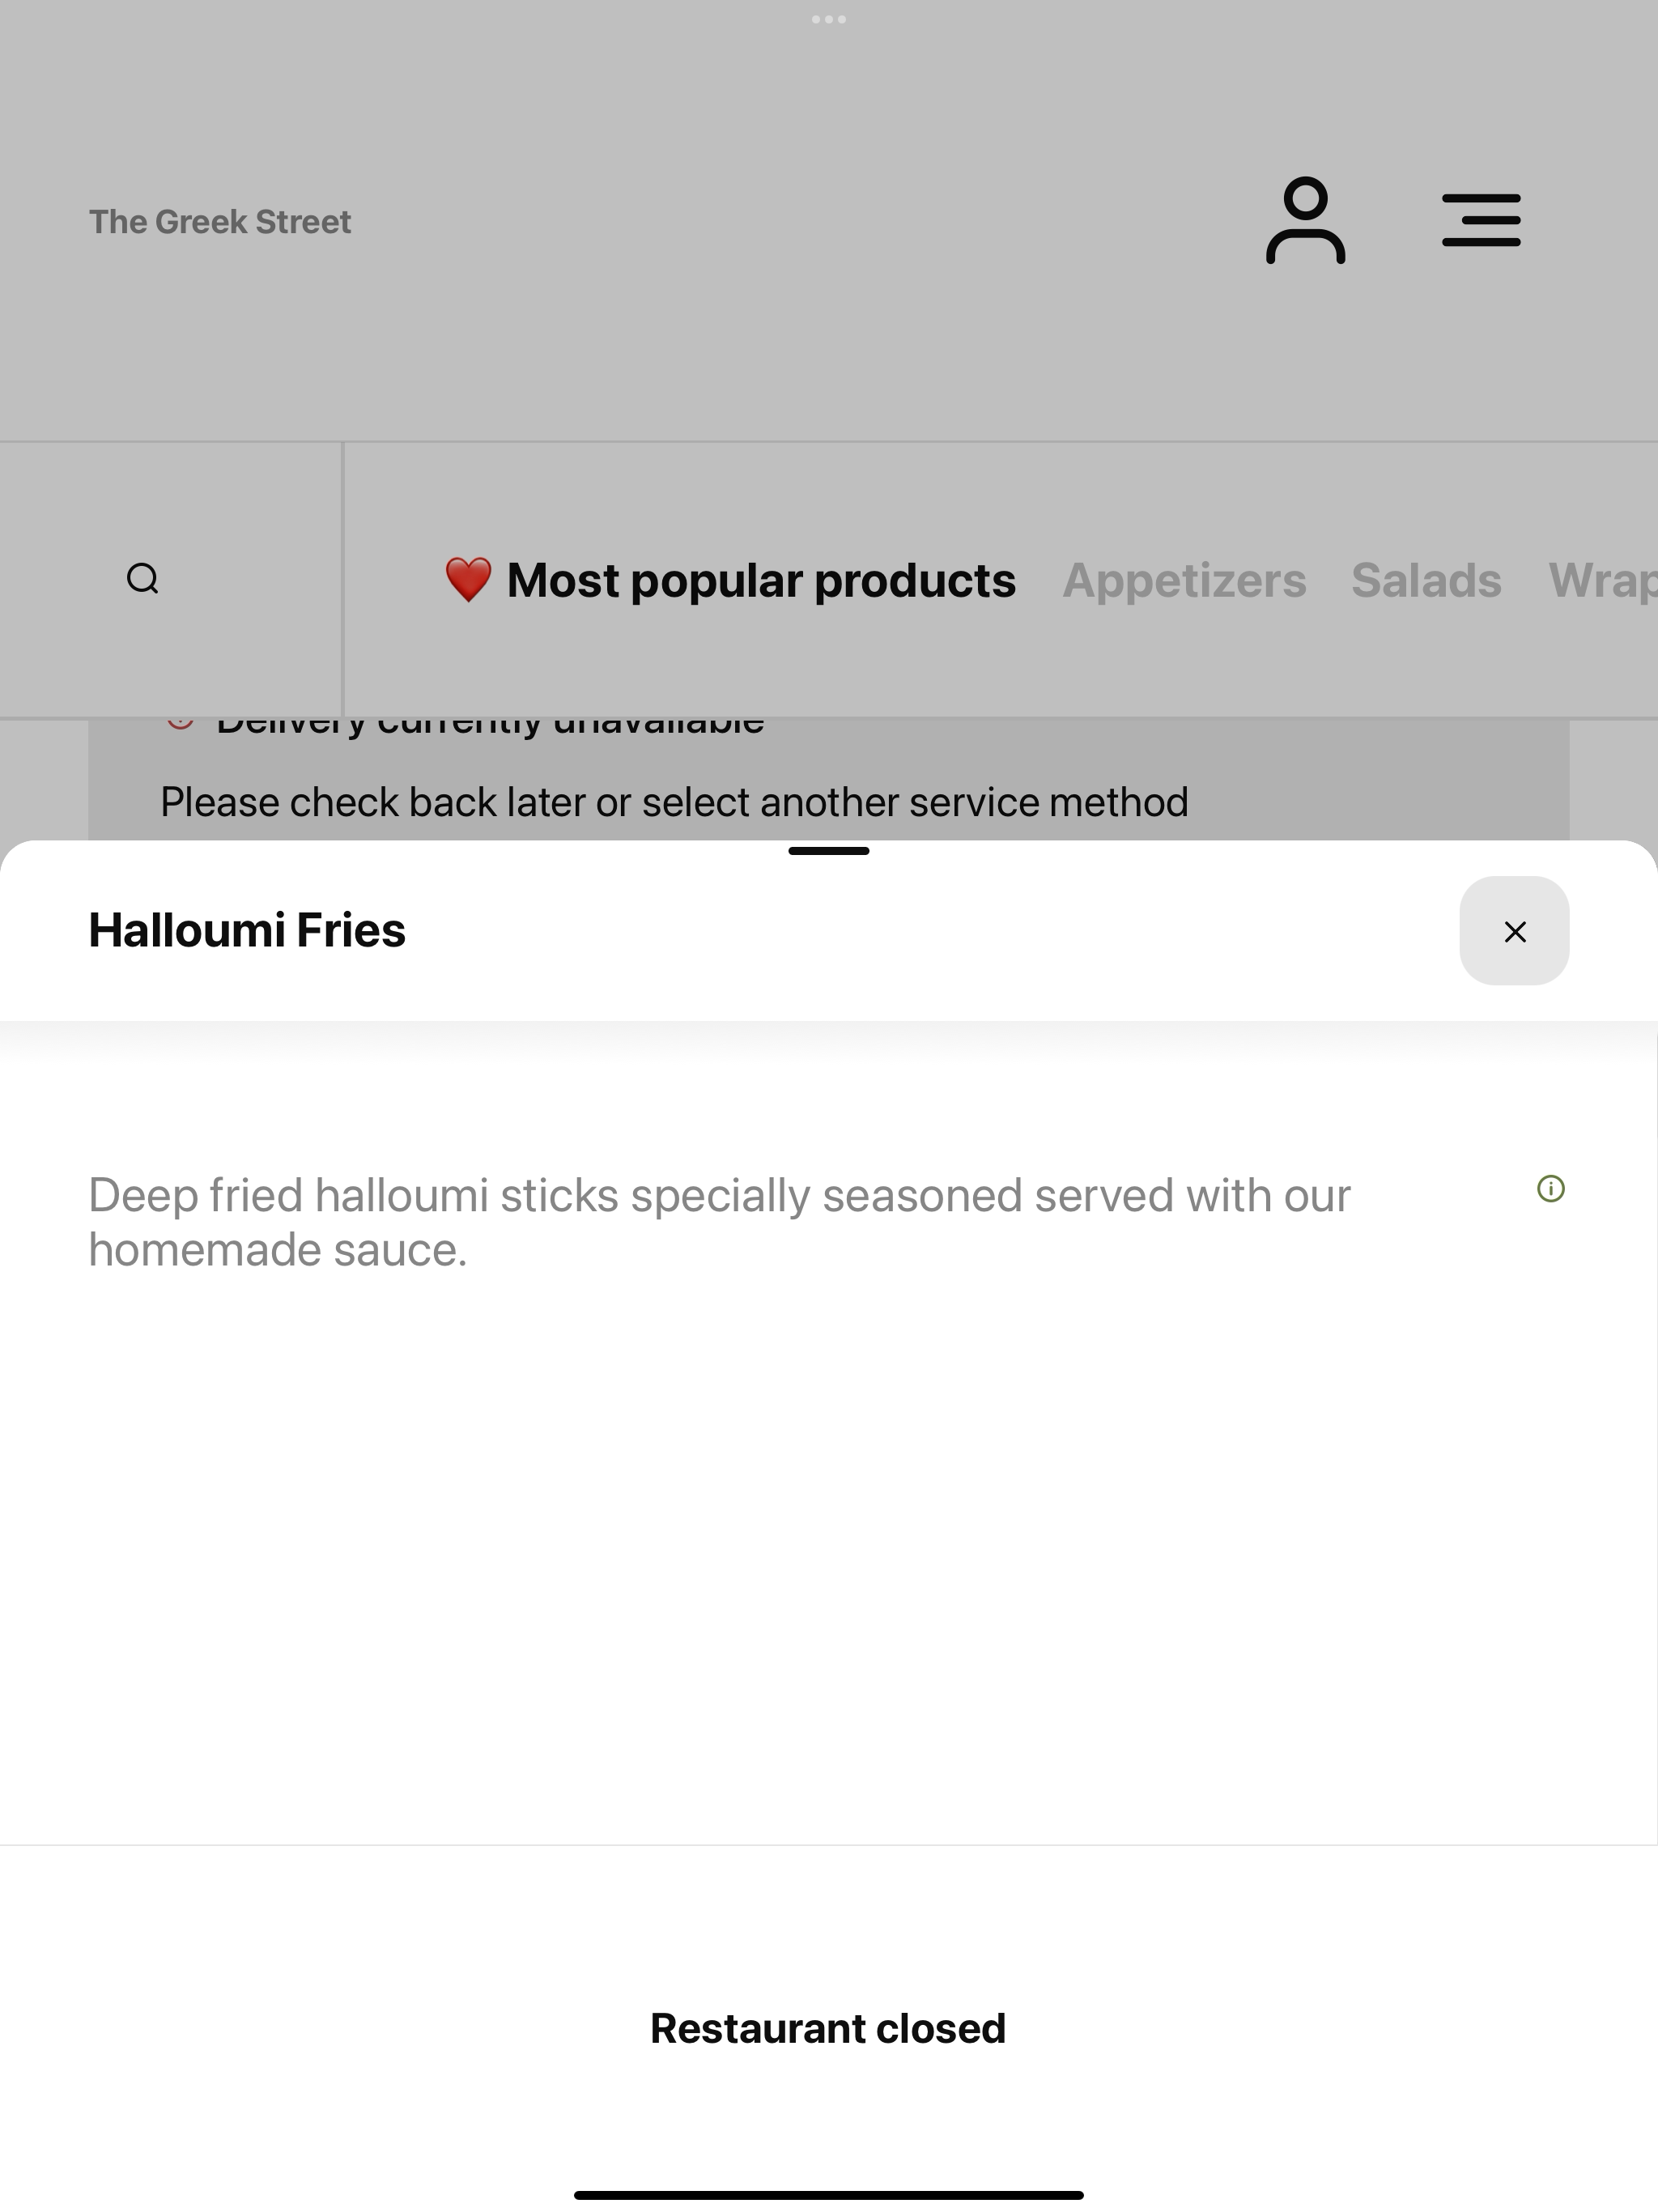Open the user account profile icon
This screenshot has width=1658, height=2212.
pyautogui.click(x=1305, y=220)
